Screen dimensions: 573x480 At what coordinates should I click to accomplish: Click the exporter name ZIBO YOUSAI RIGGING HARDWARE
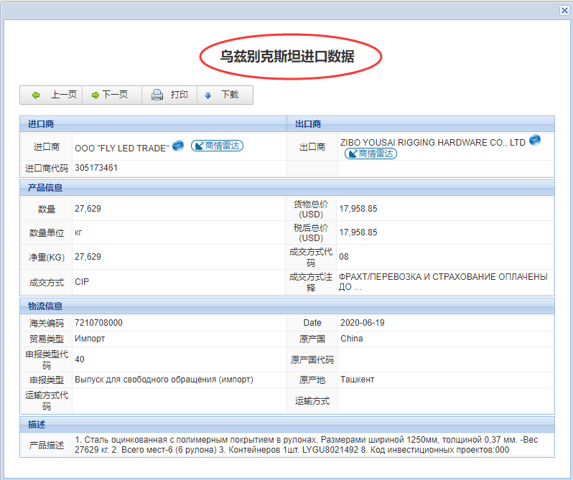pyautogui.click(x=433, y=143)
